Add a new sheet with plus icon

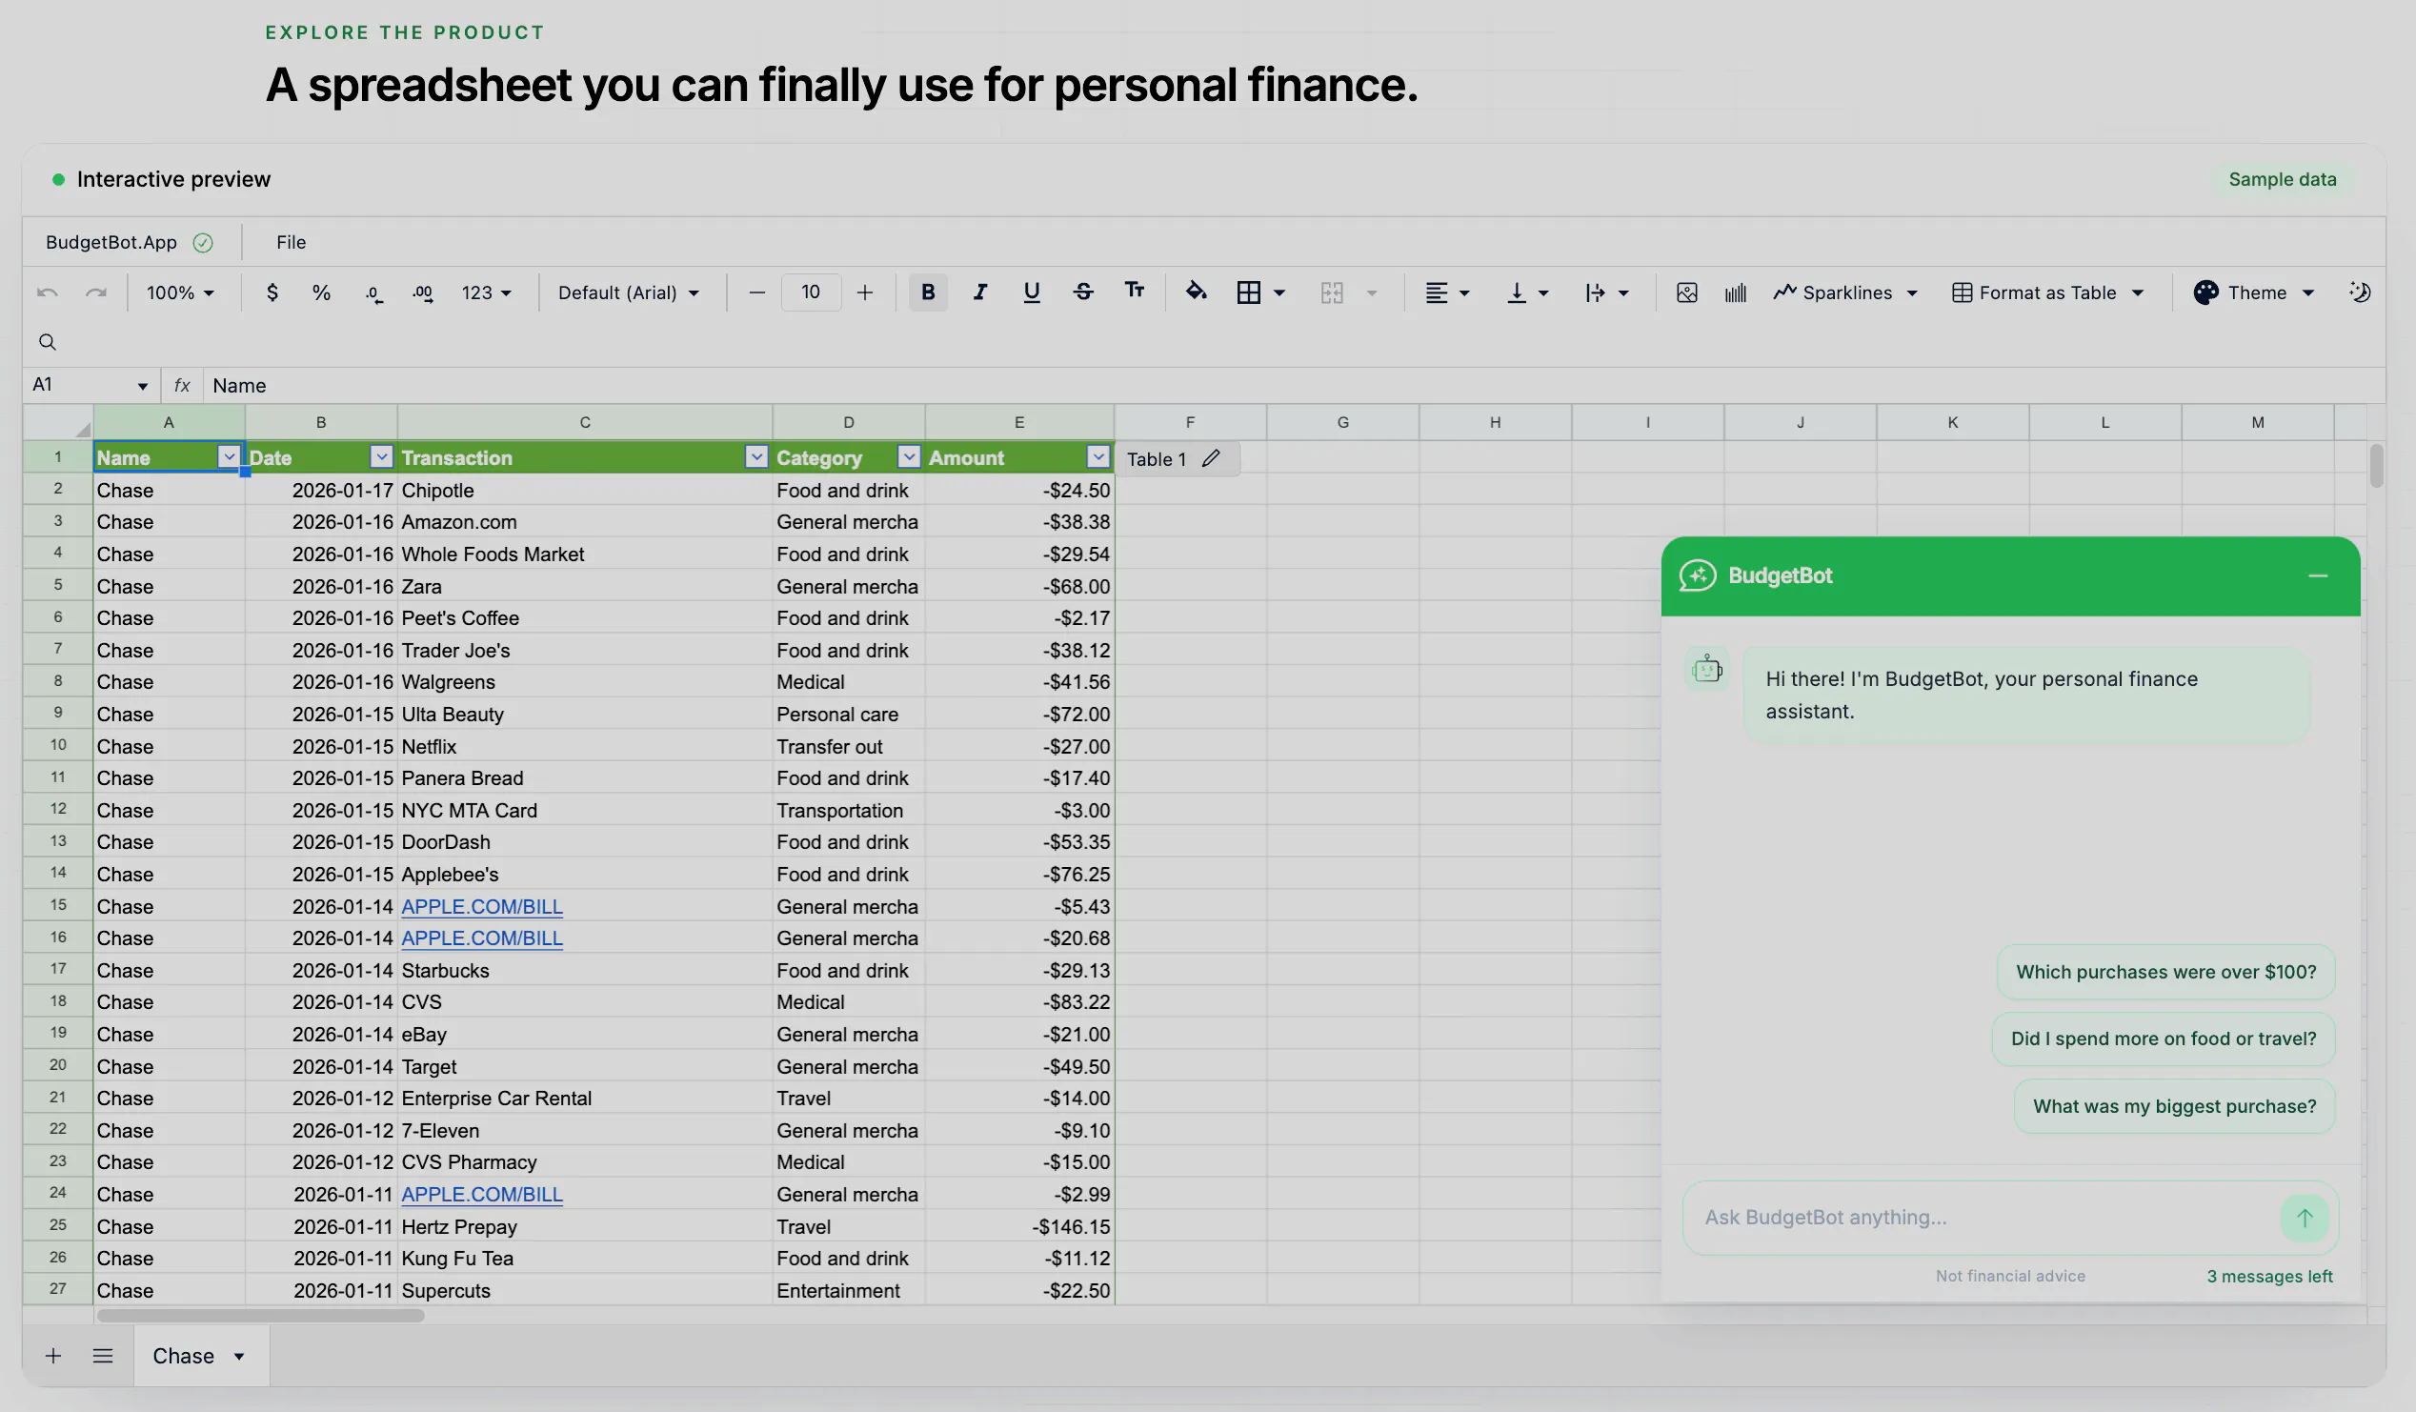pos(53,1356)
